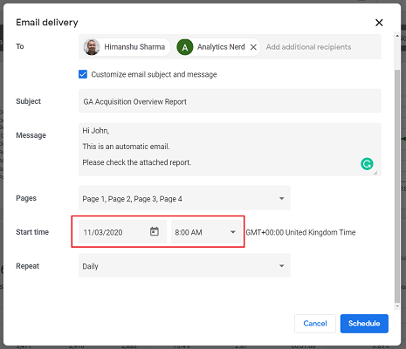Uncheck Customize email subject and message
This screenshot has width=406, height=349.
click(x=83, y=74)
